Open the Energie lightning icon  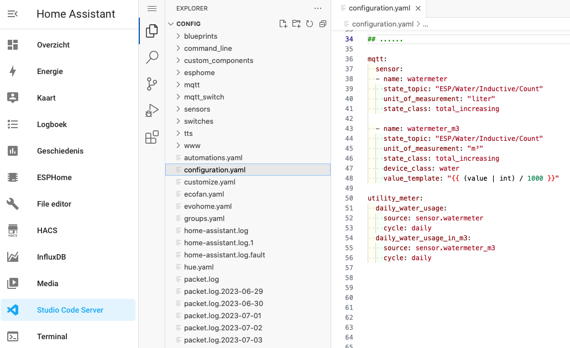13,71
